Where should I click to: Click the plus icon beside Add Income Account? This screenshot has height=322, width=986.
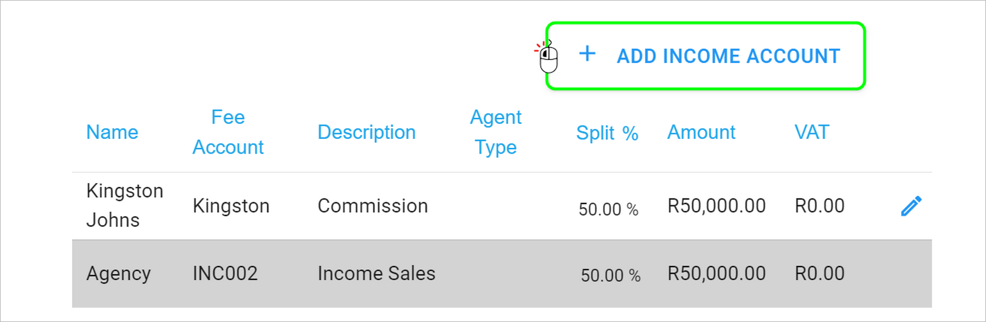click(587, 54)
